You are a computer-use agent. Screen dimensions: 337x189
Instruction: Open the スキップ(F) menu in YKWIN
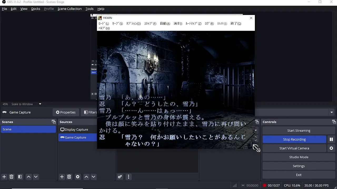[x=150, y=24]
